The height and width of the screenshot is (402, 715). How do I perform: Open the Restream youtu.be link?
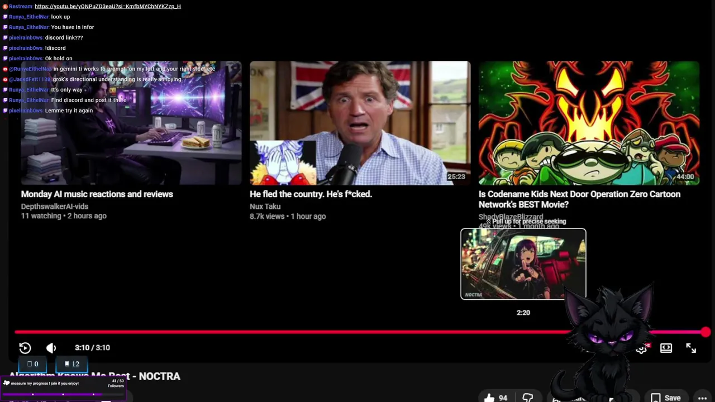coord(108,6)
